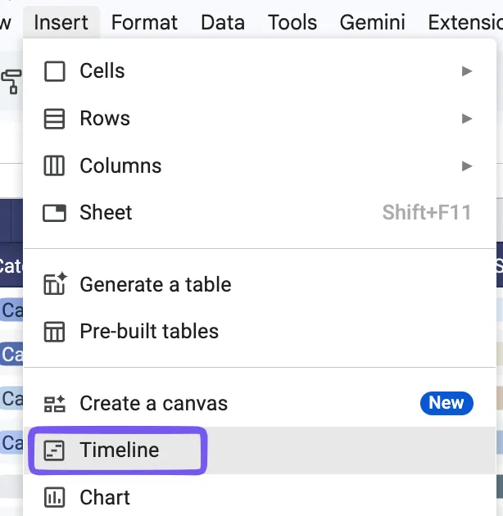Select the Timeline menu entry
The image size is (503, 516).
(x=260, y=450)
